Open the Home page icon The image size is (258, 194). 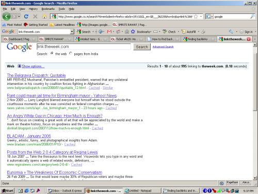coord(44,17)
